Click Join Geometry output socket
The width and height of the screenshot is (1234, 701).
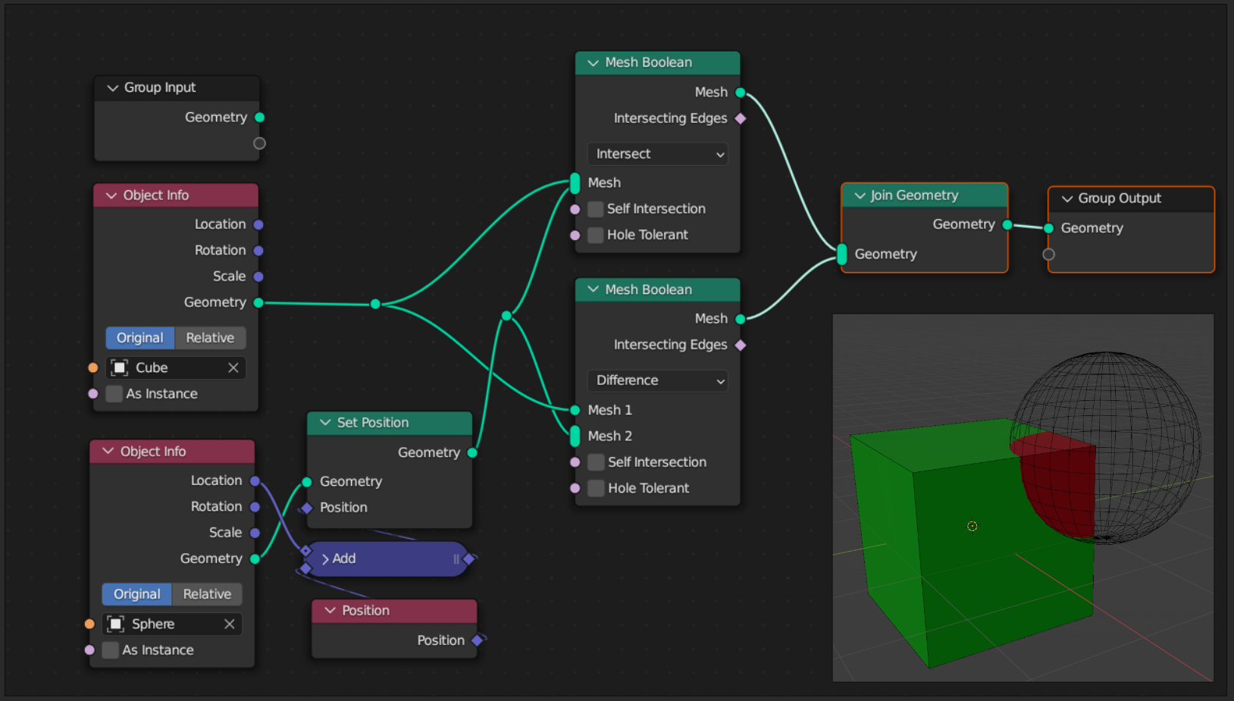1007,225
